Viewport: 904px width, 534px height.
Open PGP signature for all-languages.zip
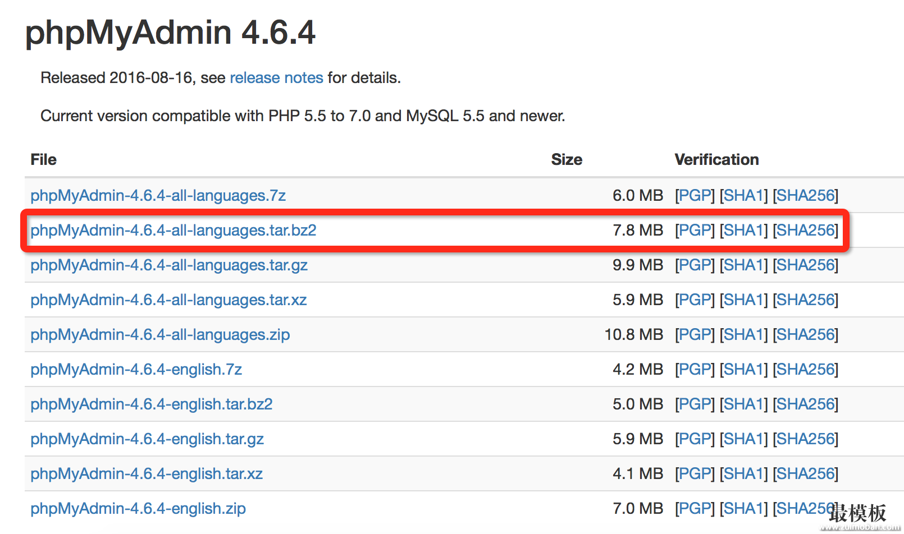pyautogui.click(x=695, y=334)
